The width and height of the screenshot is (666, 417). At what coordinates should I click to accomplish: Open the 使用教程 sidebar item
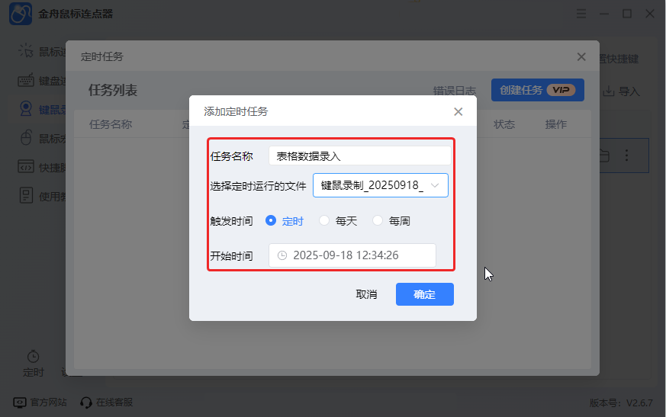point(43,196)
